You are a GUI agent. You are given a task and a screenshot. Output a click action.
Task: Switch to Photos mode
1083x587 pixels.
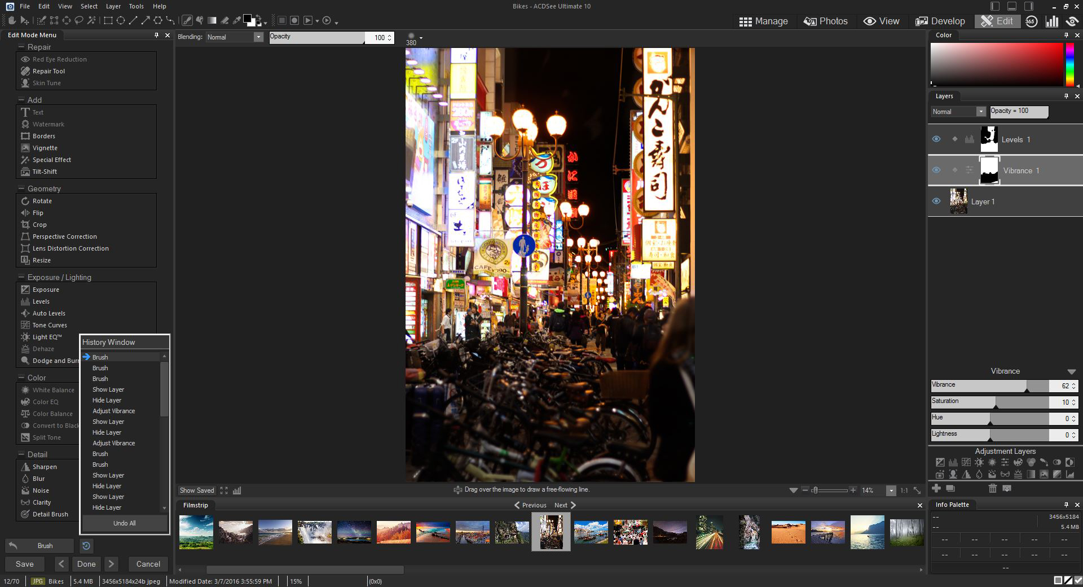click(825, 21)
